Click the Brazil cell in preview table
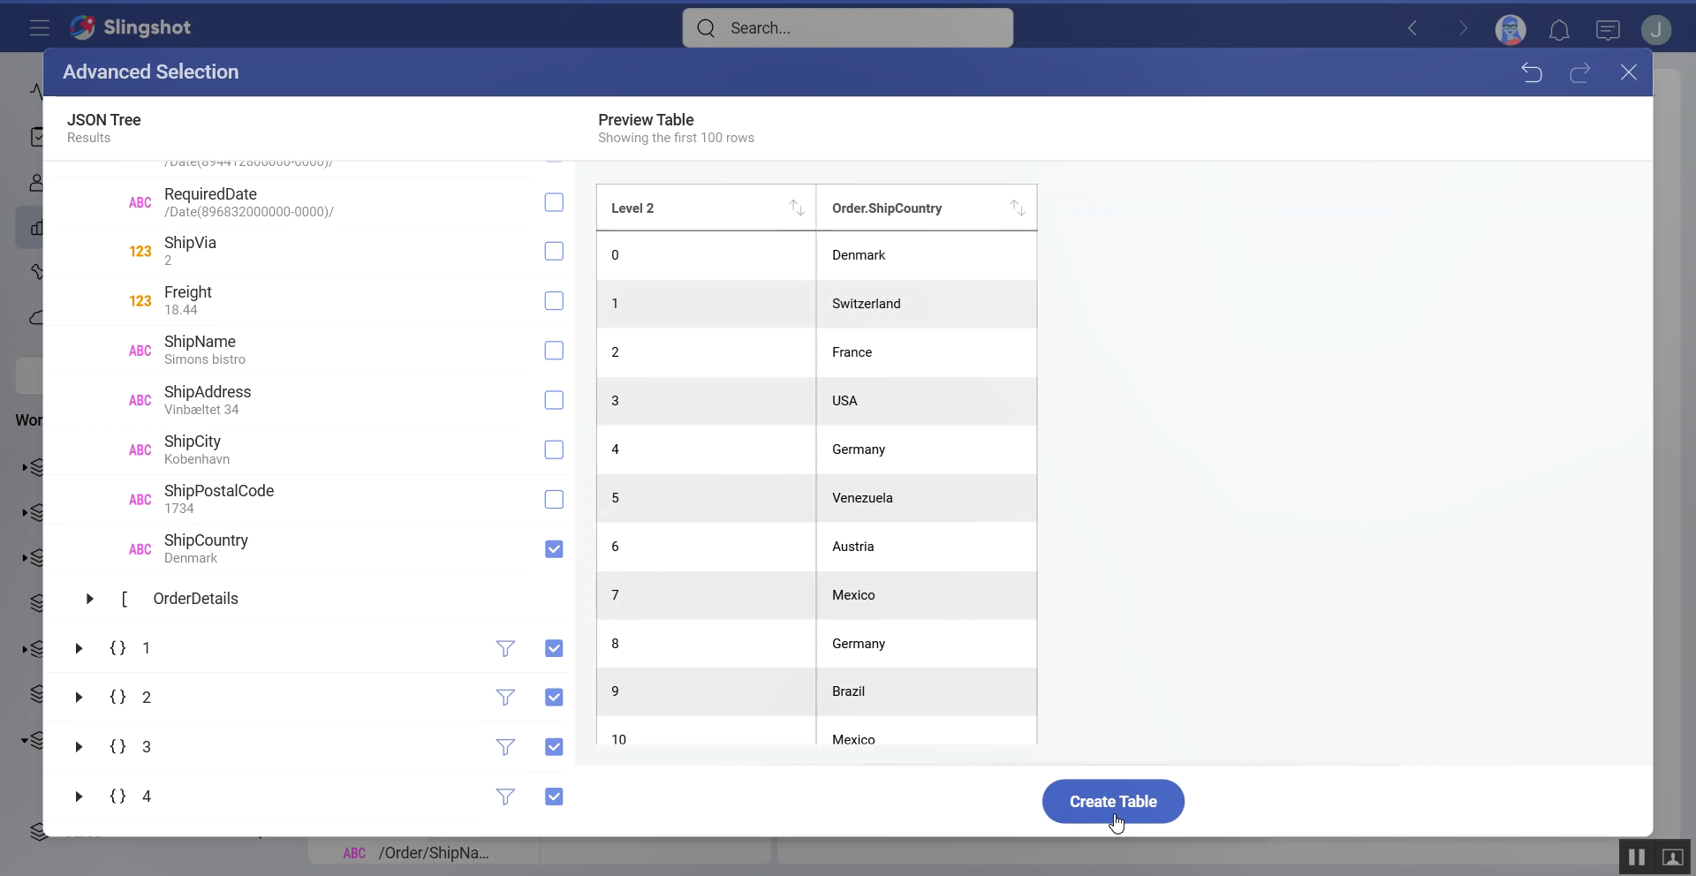 click(x=927, y=691)
